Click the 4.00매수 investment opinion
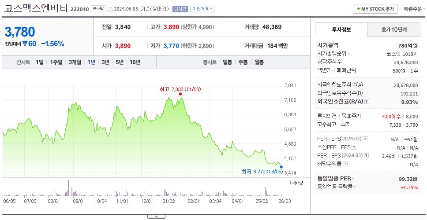This screenshot has width=427, height=220. pos(391,117)
